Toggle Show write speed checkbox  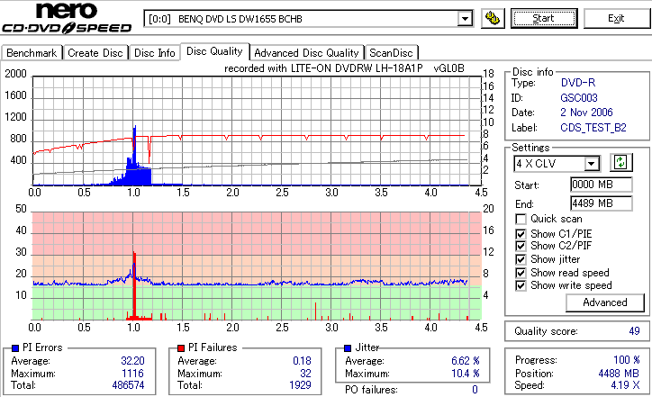[x=521, y=285]
